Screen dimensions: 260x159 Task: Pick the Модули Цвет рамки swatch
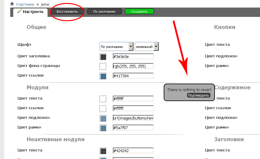point(103,128)
